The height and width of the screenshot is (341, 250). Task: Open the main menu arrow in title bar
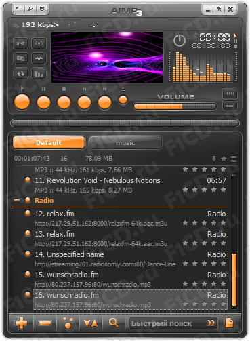[x=18, y=9]
